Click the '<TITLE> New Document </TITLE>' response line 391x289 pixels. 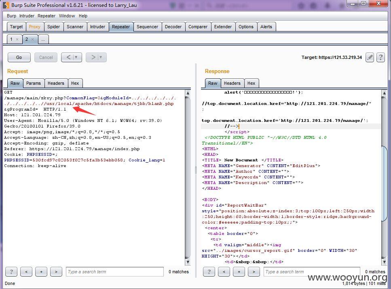[243, 160]
